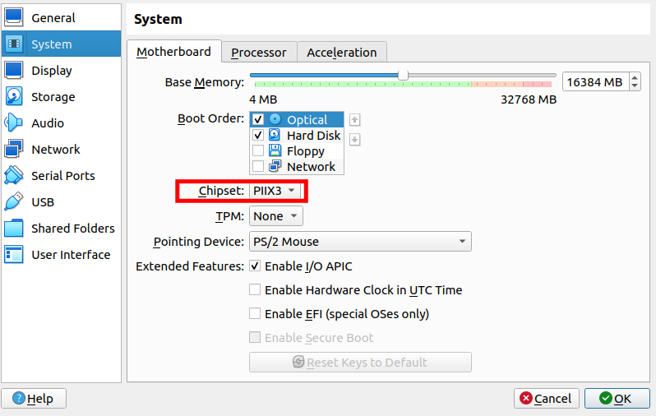The width and height of the screenshot is (656, 416).
Task: Open the General settings category icon
Action: pos(14,17)
